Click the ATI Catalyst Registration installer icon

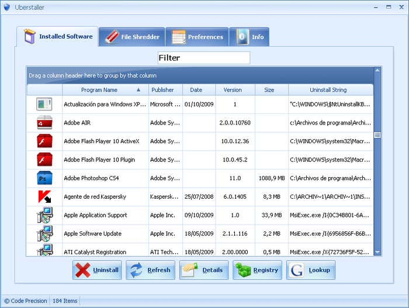(44, 250)
